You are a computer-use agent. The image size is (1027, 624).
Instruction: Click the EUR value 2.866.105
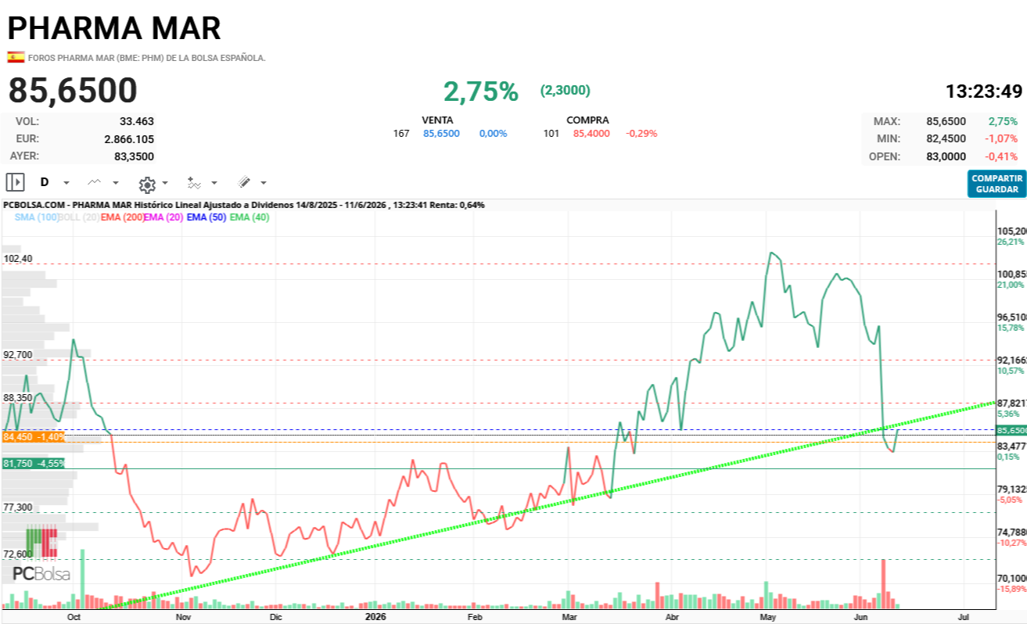click(x=129, y=138)
